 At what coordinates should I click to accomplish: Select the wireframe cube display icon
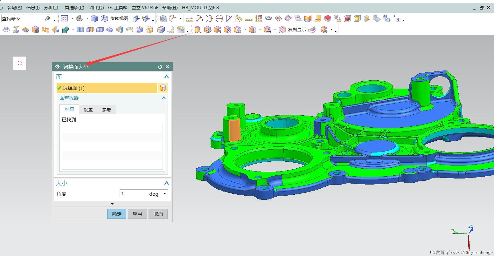[x=104, y=18]
